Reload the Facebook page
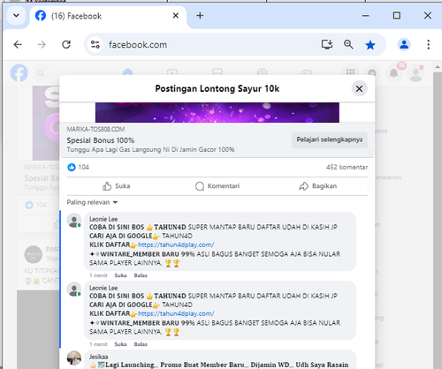 [66, 45]
